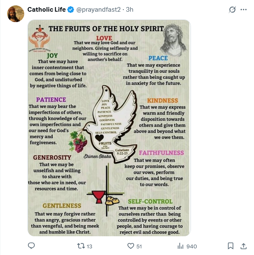
Task: Open the Catholic Life profile avatar
Action: tap(15, 14)
